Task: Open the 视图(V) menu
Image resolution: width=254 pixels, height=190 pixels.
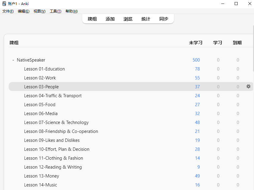Action: click(x=39, y=11)
